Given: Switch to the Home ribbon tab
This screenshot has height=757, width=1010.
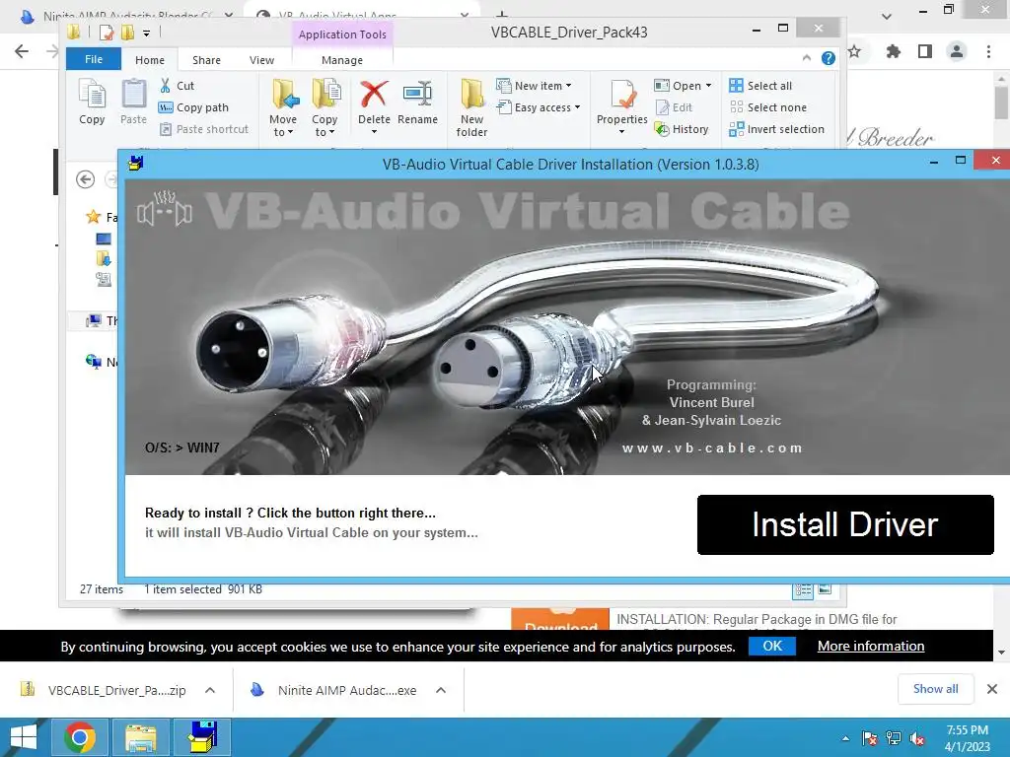Looking at the screenshot, I should 150,60.
